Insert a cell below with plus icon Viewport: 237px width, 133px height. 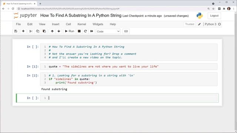point(23,31)
